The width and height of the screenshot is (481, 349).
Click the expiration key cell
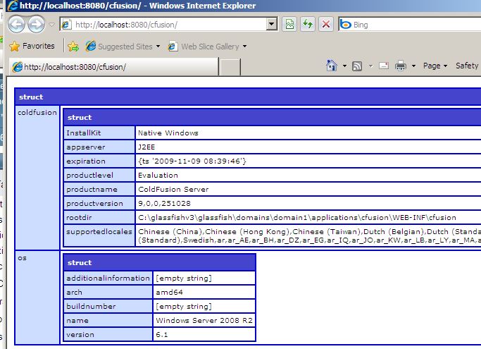99,161
